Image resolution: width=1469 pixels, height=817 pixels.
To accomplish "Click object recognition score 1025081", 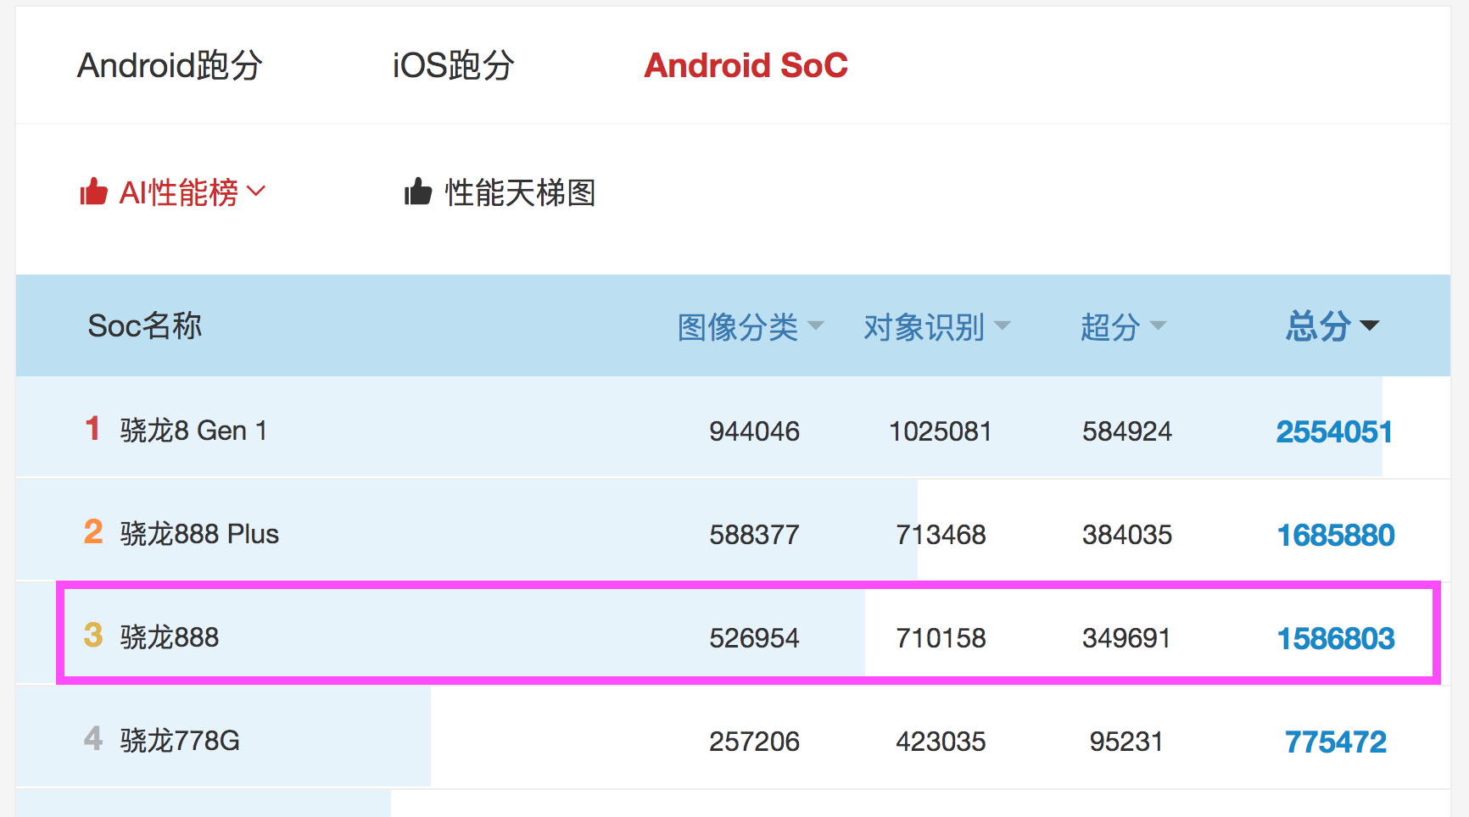I will pyautogui.click(x=941, y=431).
